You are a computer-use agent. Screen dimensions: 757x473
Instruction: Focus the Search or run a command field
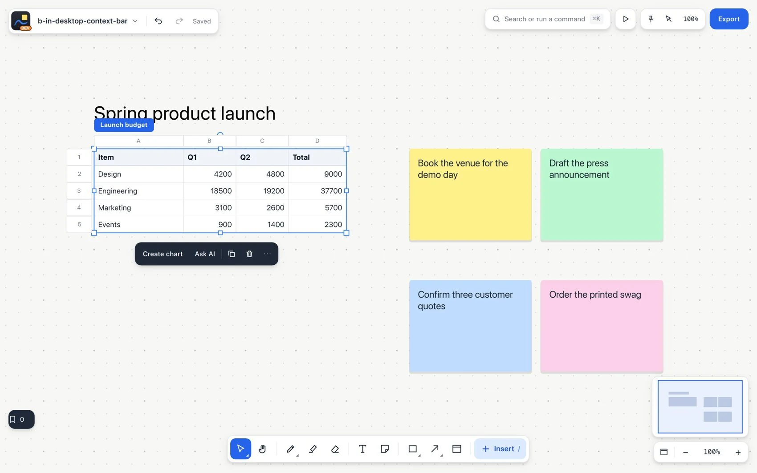[548, 19]
